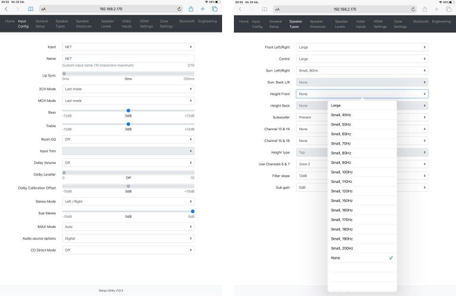Image resolution: width=456 pixels, height=296 pixels.
Task: Switch to HDMI Settings tab in left page
Action: pos(146,24)
